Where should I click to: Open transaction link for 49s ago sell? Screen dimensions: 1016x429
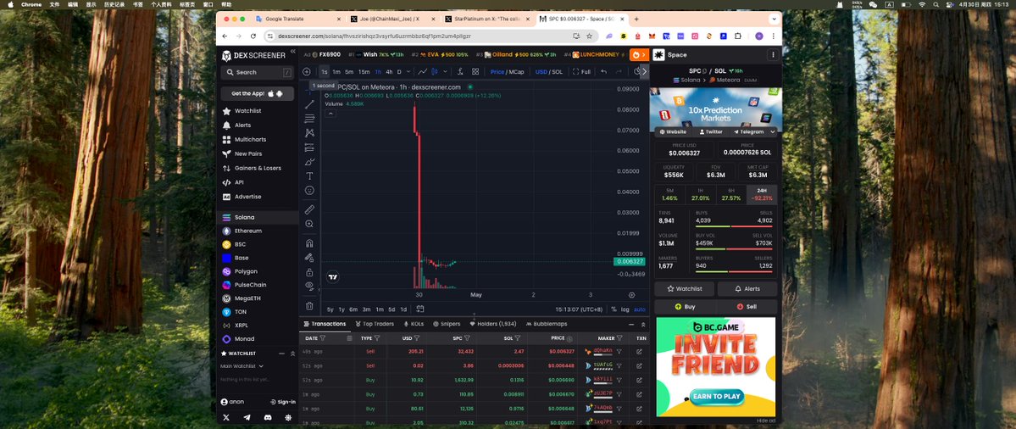tap(639, 351)
